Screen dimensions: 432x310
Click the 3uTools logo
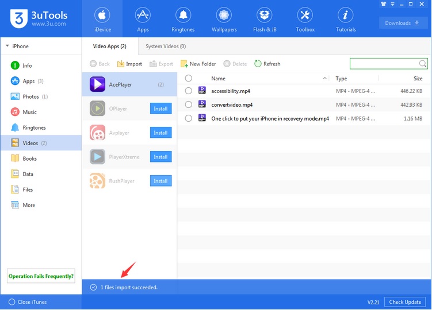coord(39,18)
